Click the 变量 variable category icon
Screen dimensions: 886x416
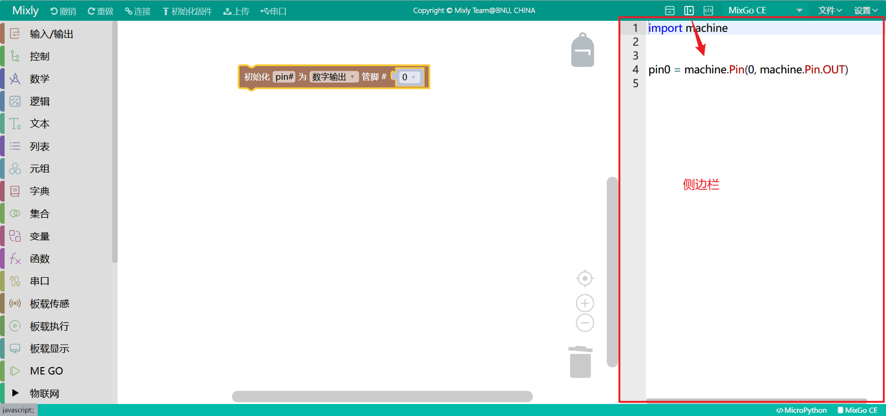(x=15, y=236)
